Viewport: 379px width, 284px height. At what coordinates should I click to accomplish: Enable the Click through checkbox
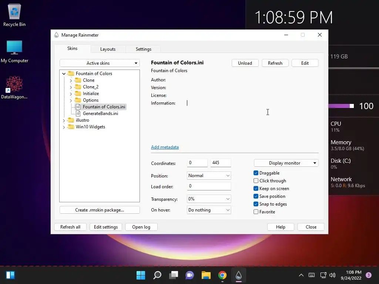coord(256,180)
